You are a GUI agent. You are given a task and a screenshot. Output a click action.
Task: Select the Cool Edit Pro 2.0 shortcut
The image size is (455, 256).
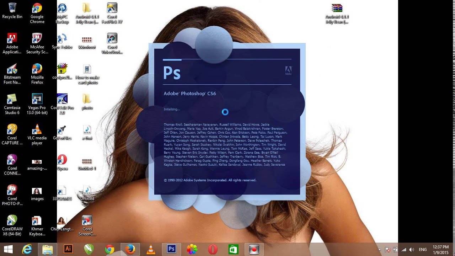pos(62,104)
